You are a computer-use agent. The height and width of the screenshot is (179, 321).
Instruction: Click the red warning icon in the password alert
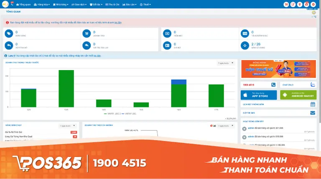pyautogui.click(x=8, y=23)
